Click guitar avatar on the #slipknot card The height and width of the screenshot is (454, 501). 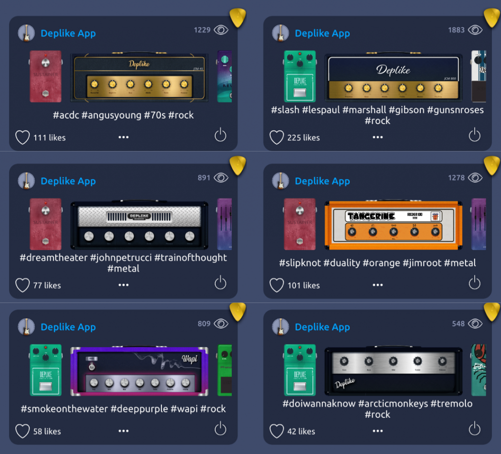pos(280,181)
